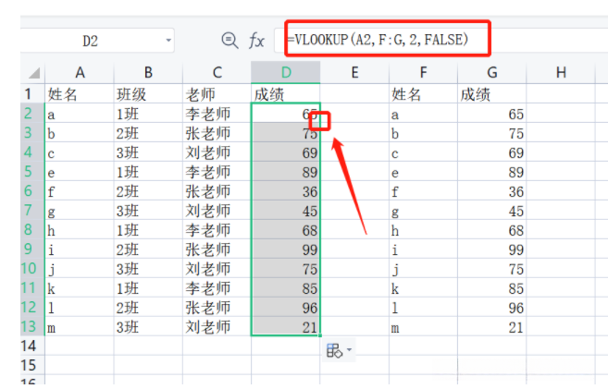Click cell B7 containing 3班
Image resolution: width=608 pixels, height=389 pixels.
(x=148, y=210)
